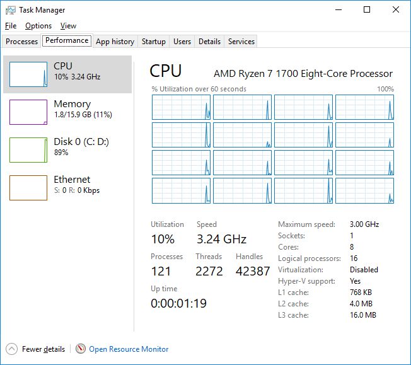
Task: Click the processes count 121
Action: click(161, 271)
